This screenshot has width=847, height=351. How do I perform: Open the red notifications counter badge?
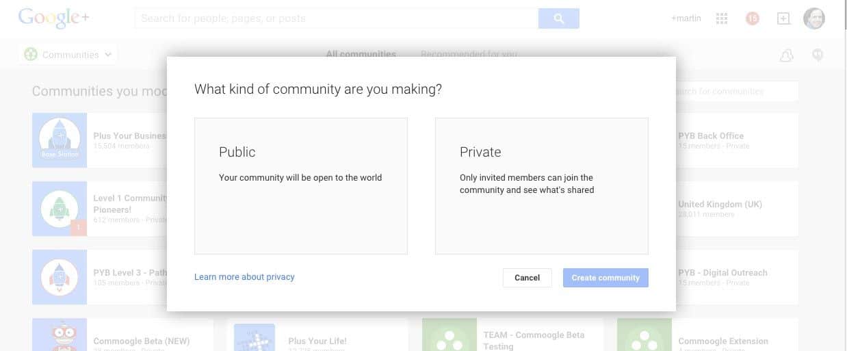coord(752,18)
